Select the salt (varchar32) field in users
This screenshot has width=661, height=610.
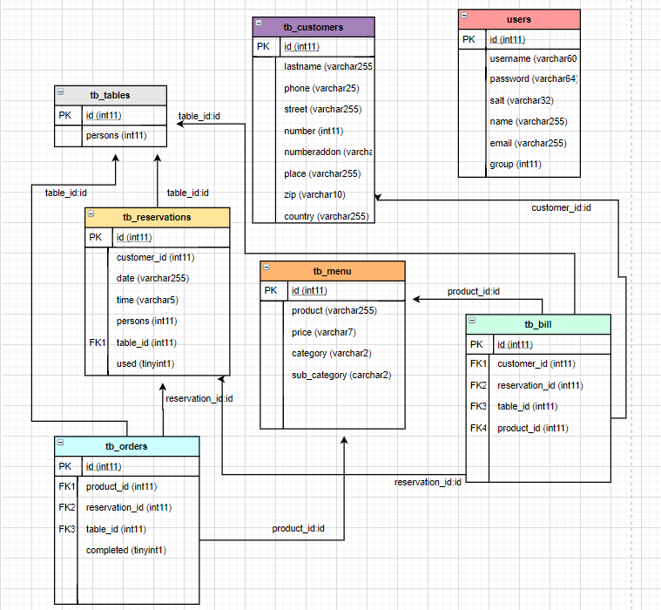(x=521, y=100)
